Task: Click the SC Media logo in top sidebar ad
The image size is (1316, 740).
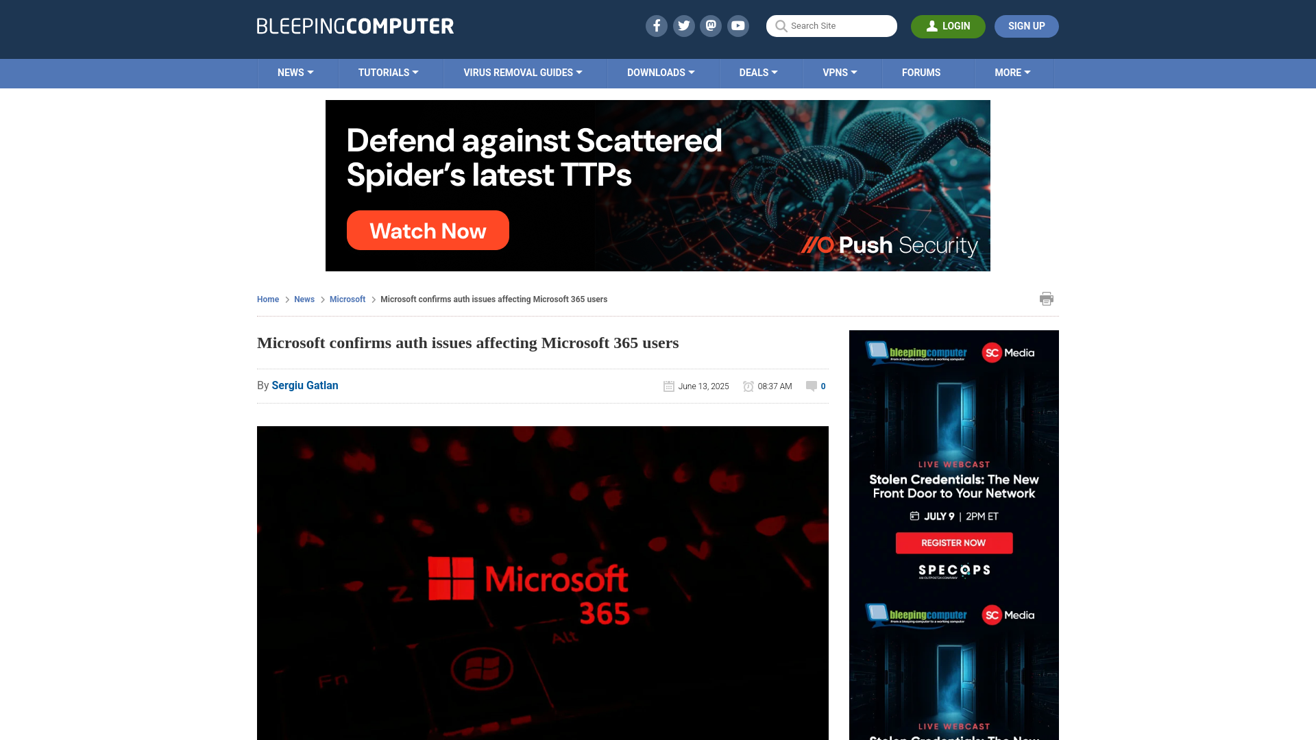Action: tap(1008, 353)
